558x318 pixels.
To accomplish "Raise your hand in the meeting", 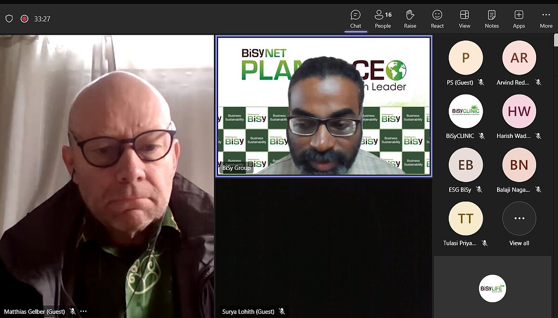I will (x=410, y=19).
